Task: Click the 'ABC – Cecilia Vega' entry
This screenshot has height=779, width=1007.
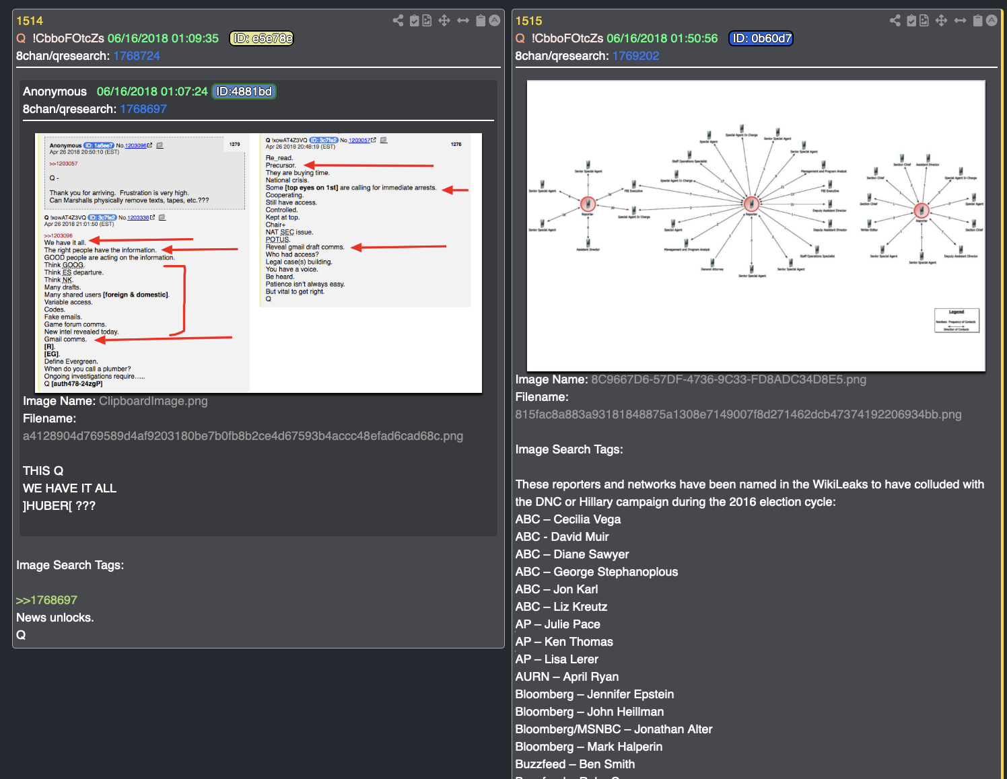Action: (568, 519)
